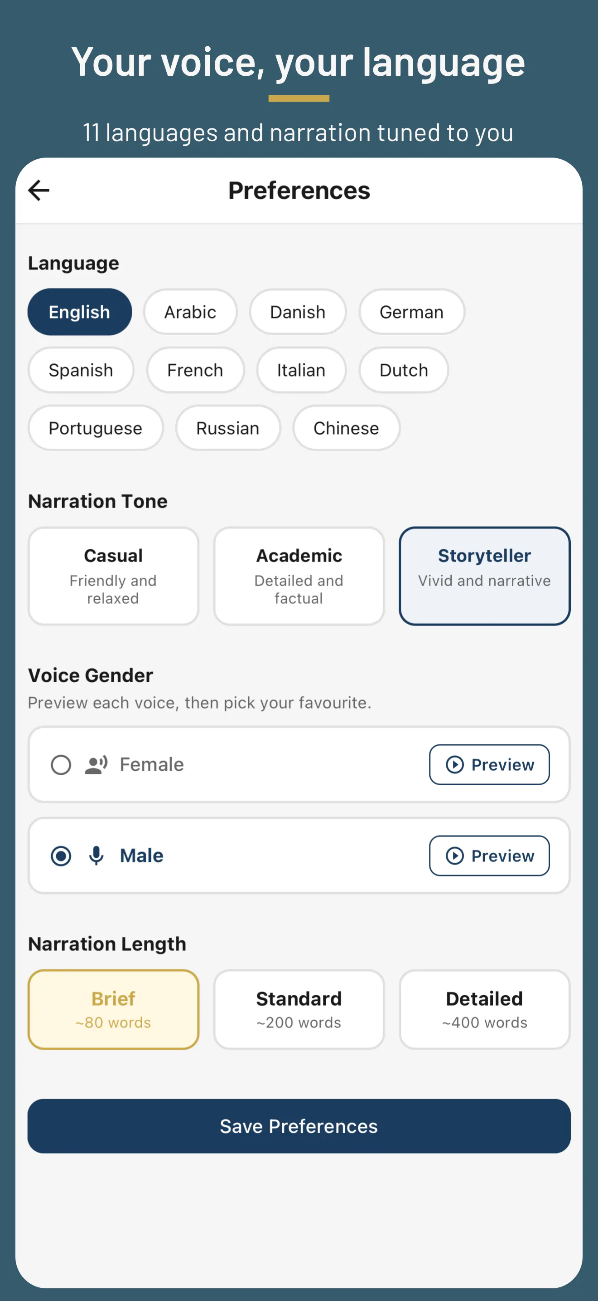Choose English language chip
This screenshot has width=598, height=1301.
pos(80,312)
